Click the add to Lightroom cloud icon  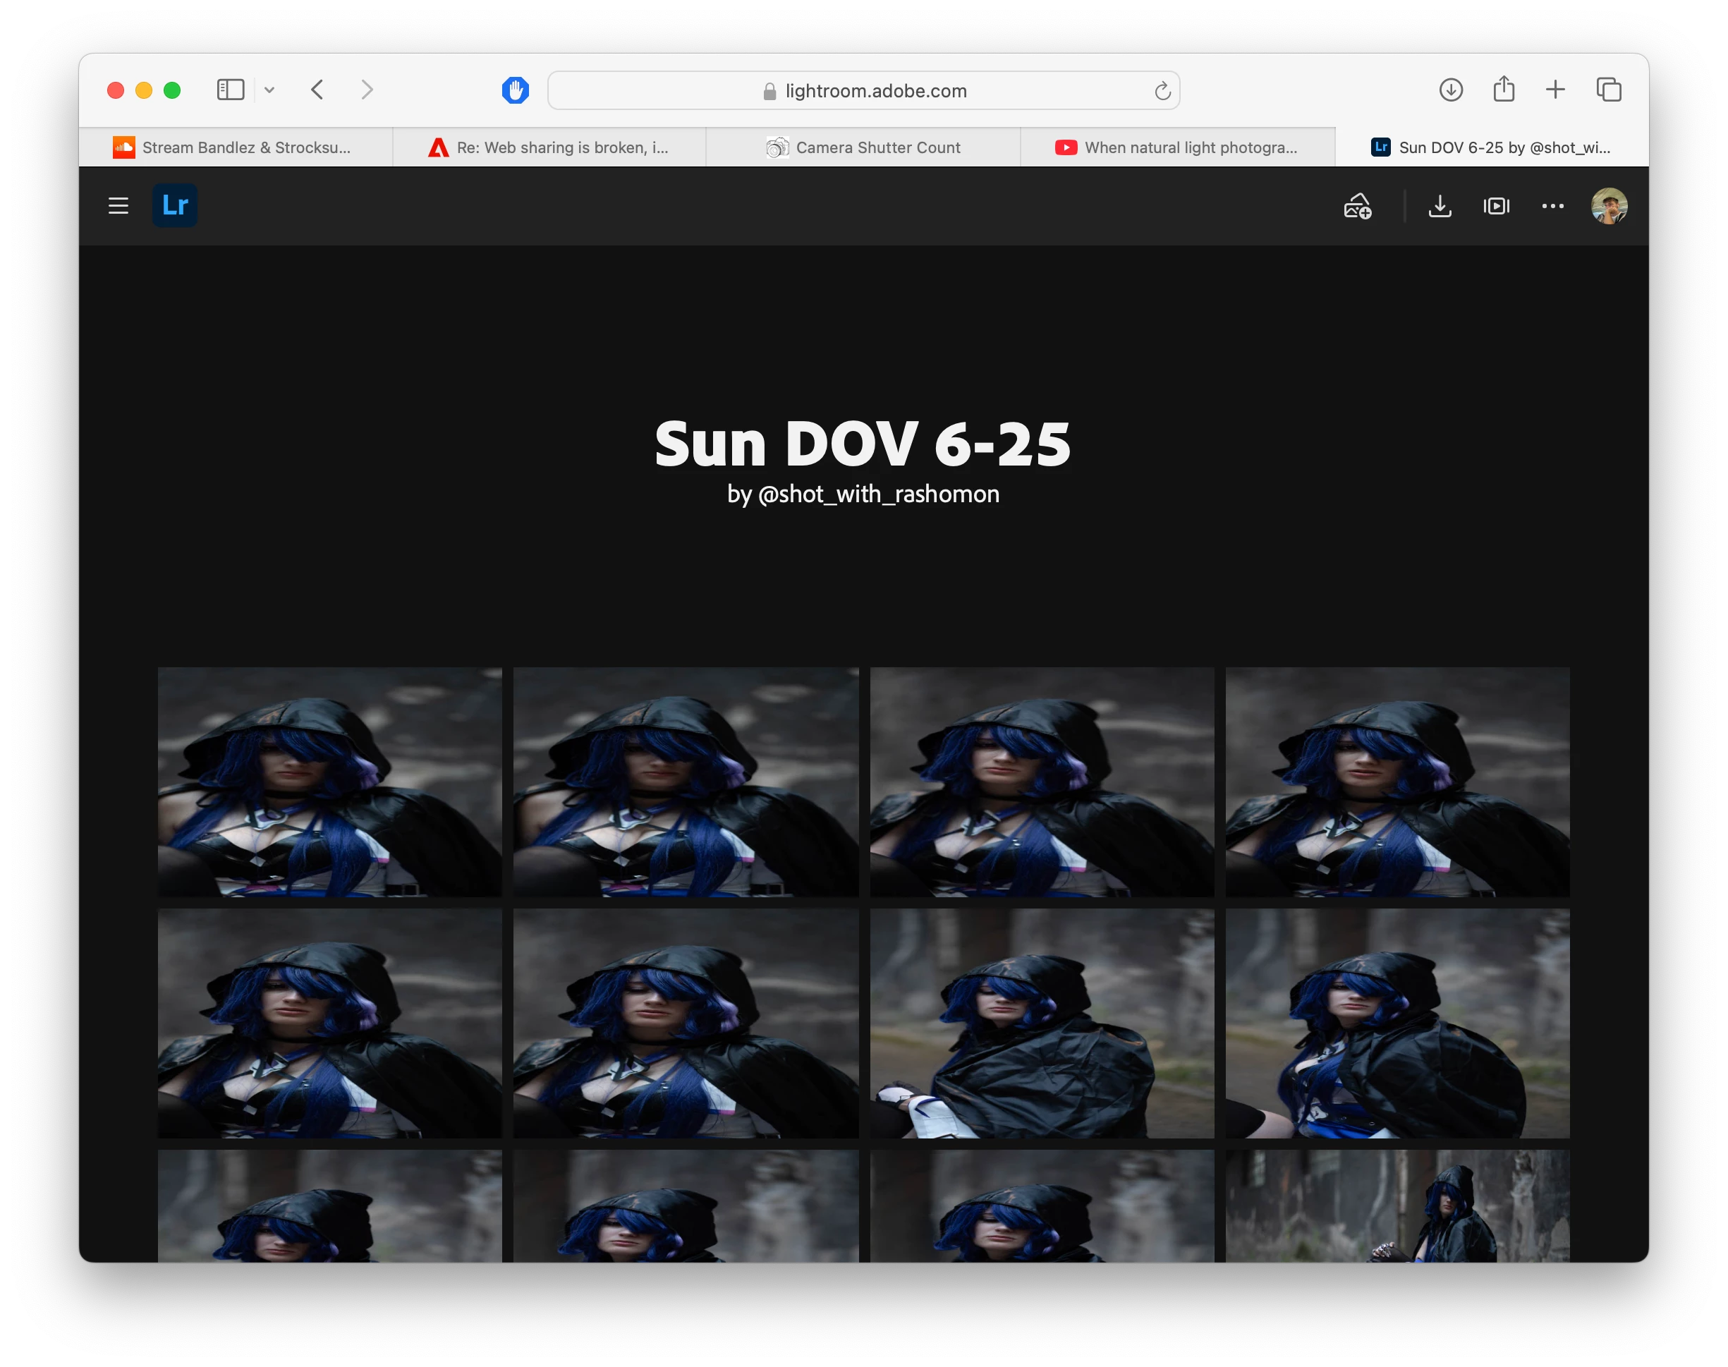pyautogui.click(x=1358, y=206)
